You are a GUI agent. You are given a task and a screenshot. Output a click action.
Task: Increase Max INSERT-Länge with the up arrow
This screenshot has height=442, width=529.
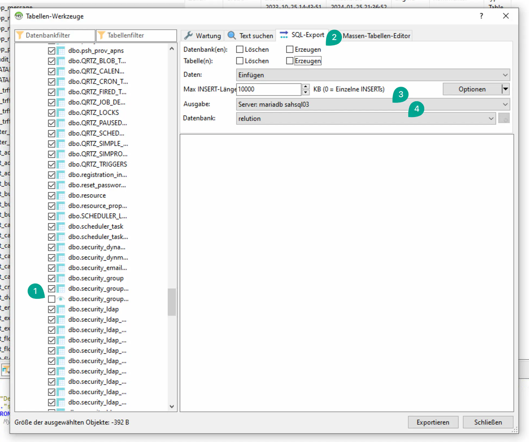[306, 87]
